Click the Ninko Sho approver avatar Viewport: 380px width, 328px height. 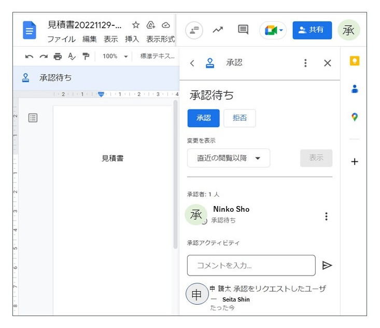(196, 215)
